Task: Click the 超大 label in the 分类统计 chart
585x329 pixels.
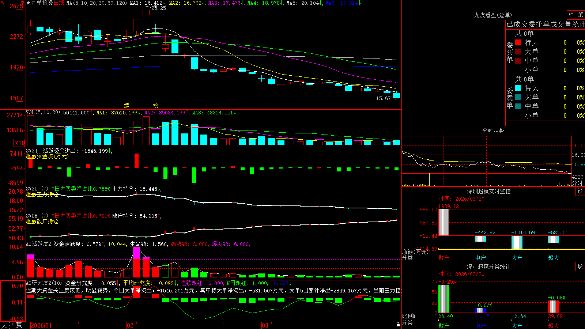Action: [554, 325]
